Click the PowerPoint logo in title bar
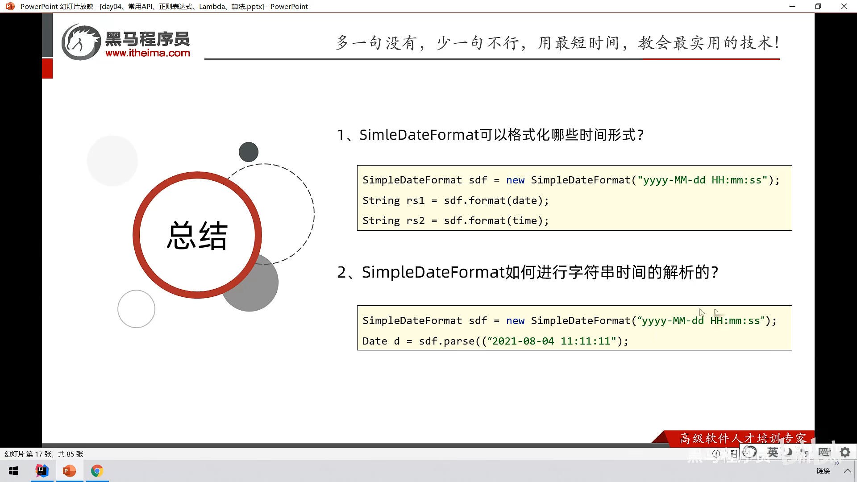 [x=10, y=6]
